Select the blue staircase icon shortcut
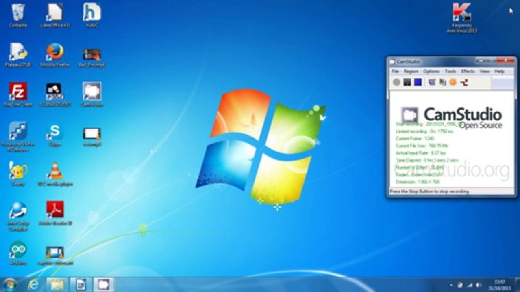Image resolution: width=520 pixels, height=292 pixels. (18, 136)
